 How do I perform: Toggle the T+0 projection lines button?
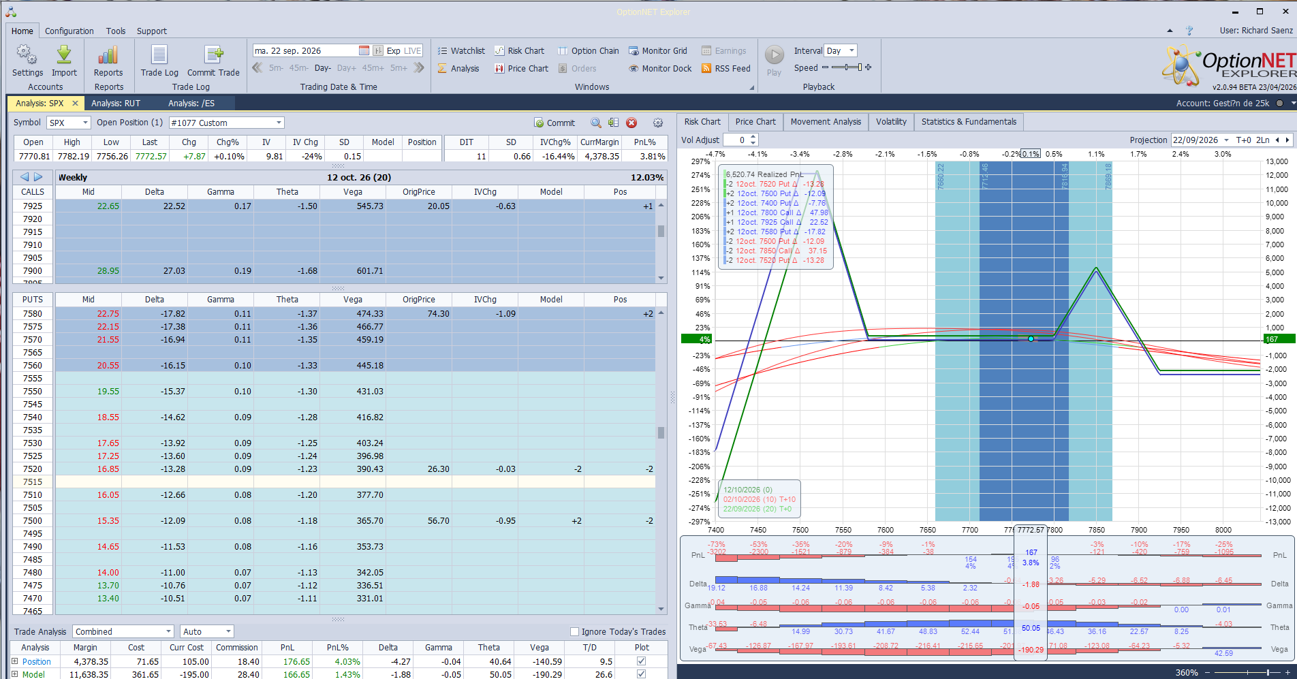pos(1244,140)
